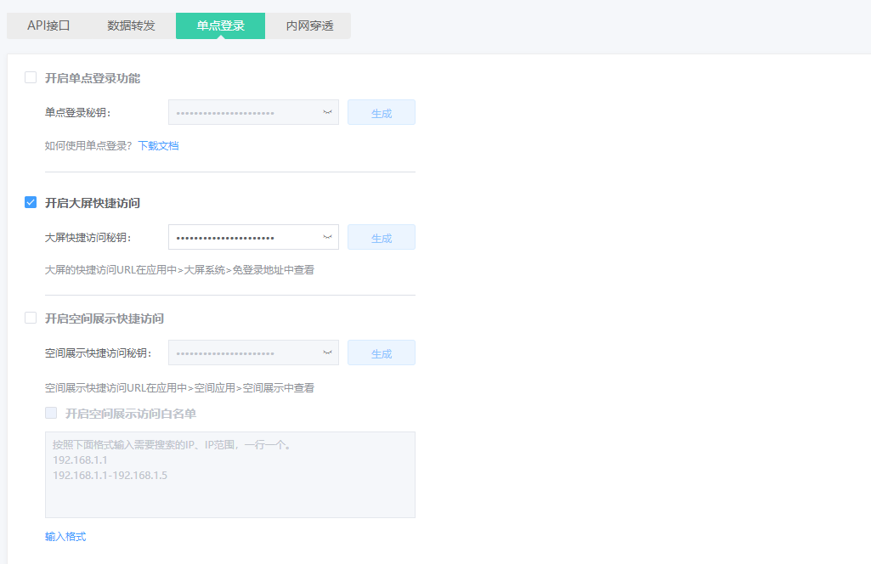871x564 pixels.
Task: Select the 单点登录 tab
Action: pos(221,25)
